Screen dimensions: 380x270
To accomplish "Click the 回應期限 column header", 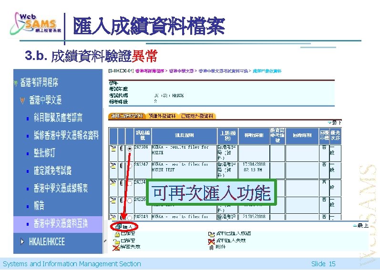I will pos(302,136).
